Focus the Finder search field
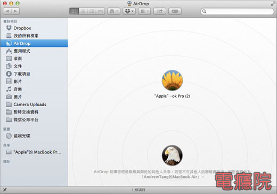This screenshot has width=277, height=194. click(x=237, y=11)
